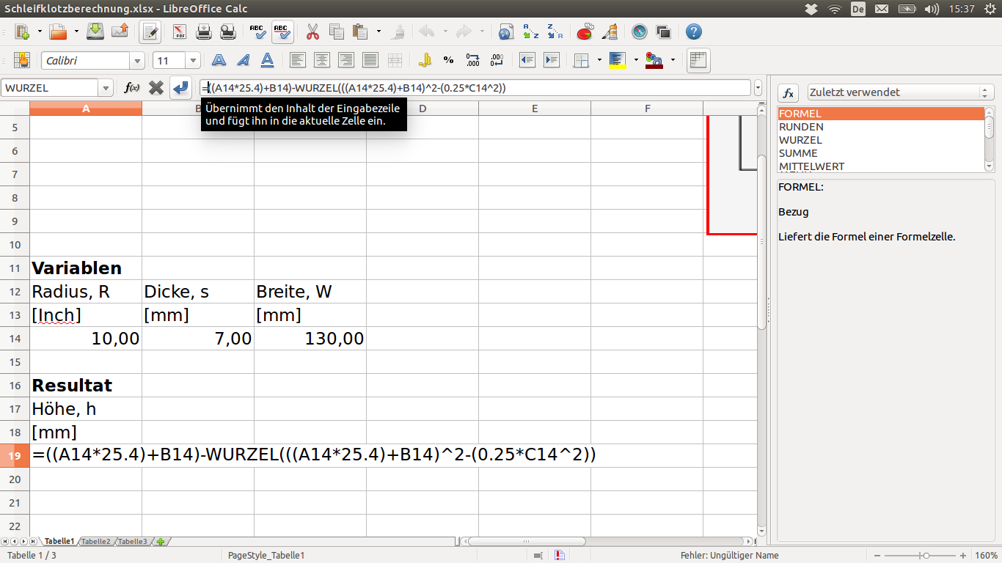Print the file directly icon
Screen dimensions: 1002x563
[x=204, y=32]
